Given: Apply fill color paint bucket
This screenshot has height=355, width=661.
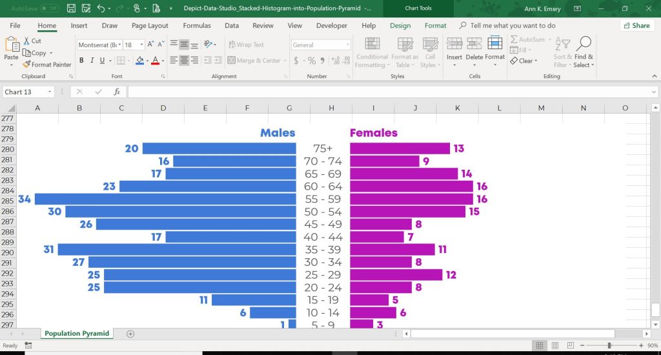Looking at the screenshot, I should [139, 61].
